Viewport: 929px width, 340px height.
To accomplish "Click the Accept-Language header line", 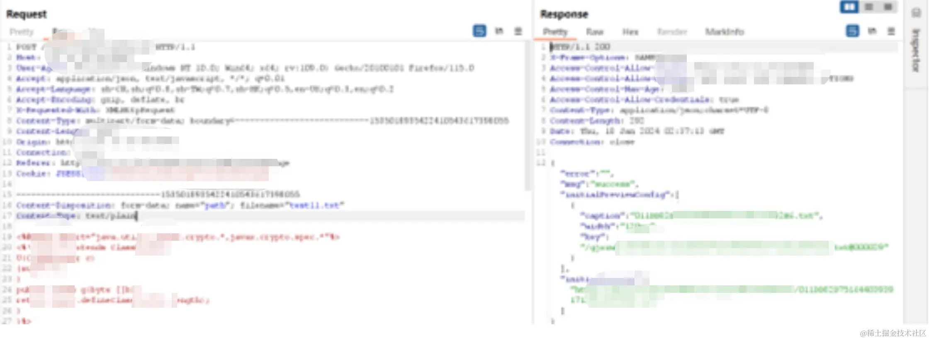I will (x=205, y=89).
